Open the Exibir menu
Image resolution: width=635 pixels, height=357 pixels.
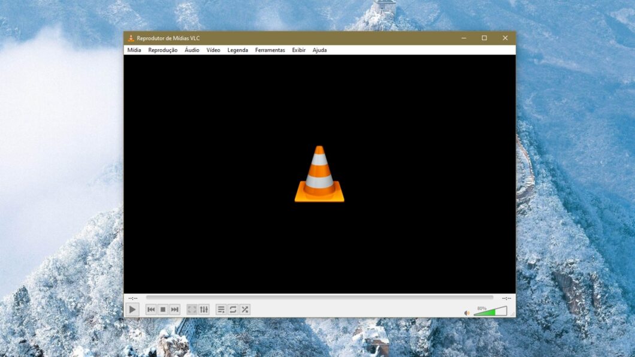point(298,50)
